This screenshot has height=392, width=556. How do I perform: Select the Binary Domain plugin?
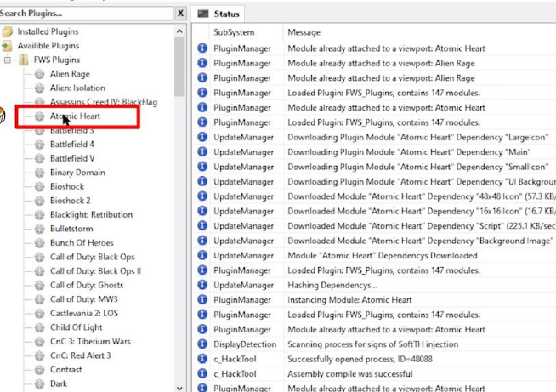click(x=77, y=173)
